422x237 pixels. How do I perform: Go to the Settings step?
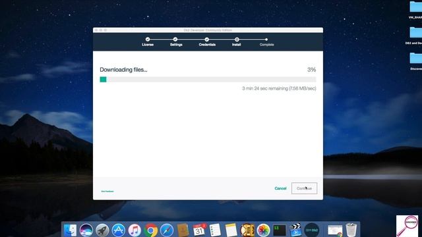tap(176, 42)
